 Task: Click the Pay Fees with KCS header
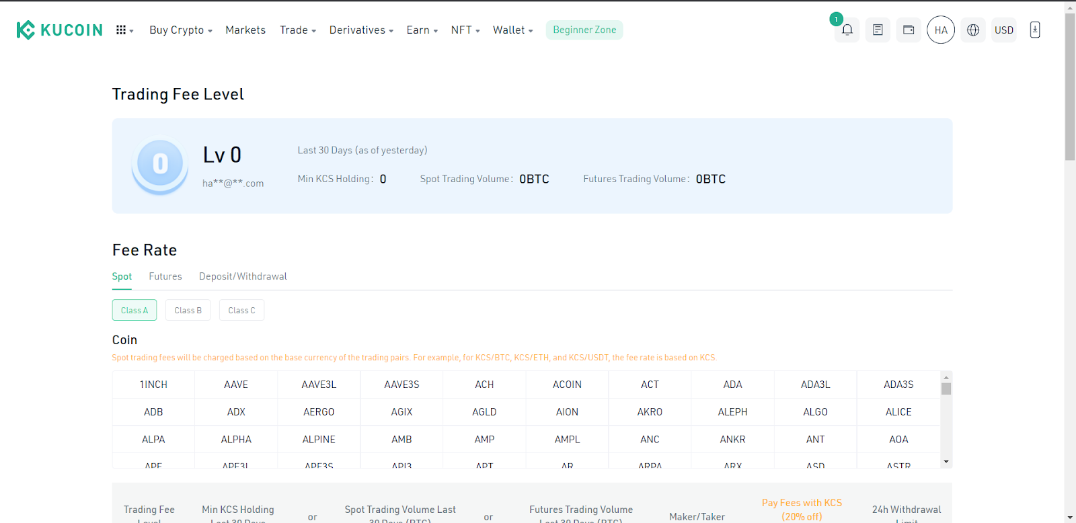[x=802, y=510]
